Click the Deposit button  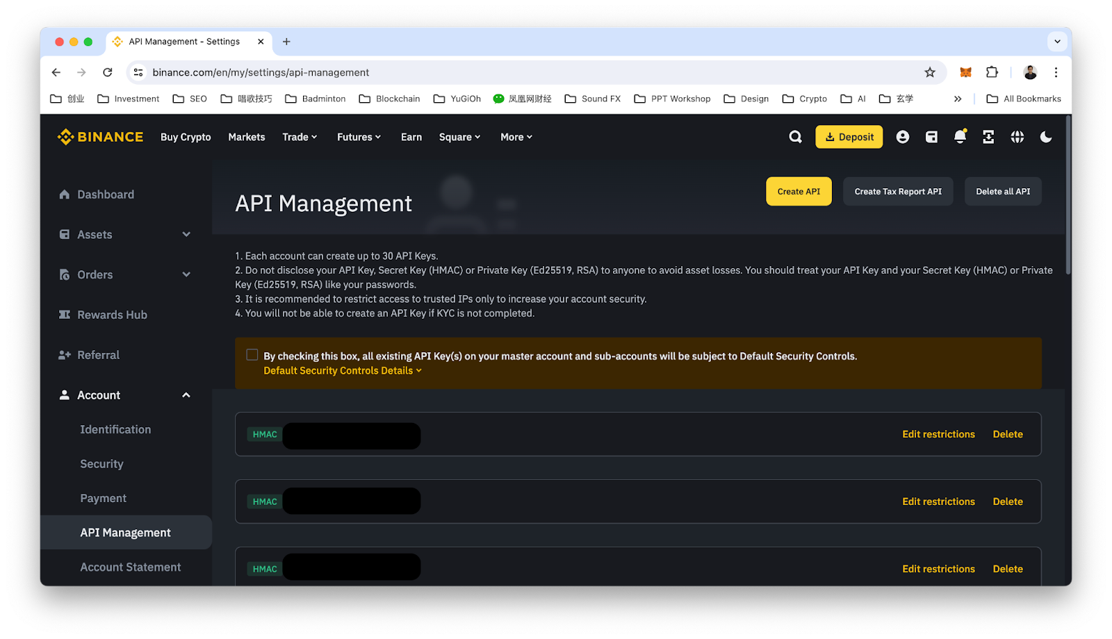[x=849, y=137]
